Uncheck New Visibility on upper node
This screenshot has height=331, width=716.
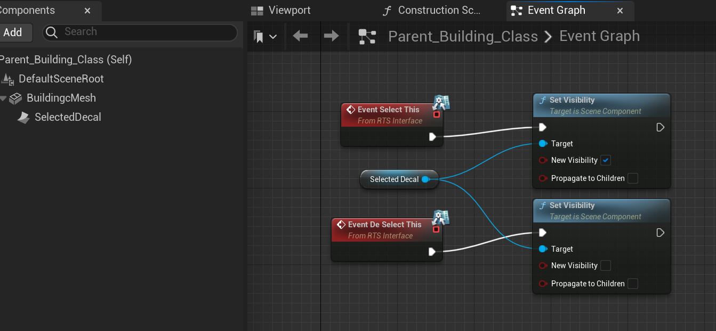(606, 160)
